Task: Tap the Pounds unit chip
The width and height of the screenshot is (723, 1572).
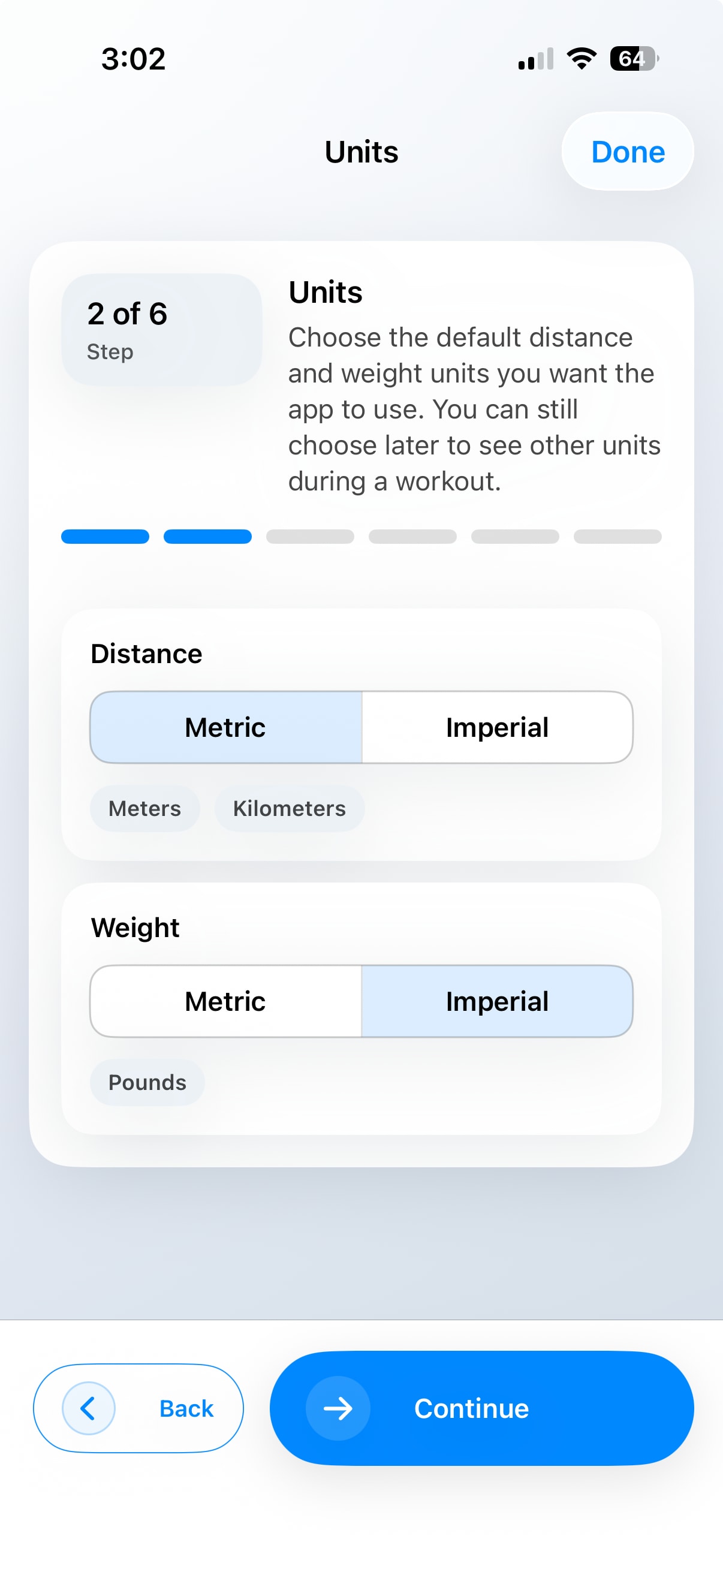Action: point(147,1083)
